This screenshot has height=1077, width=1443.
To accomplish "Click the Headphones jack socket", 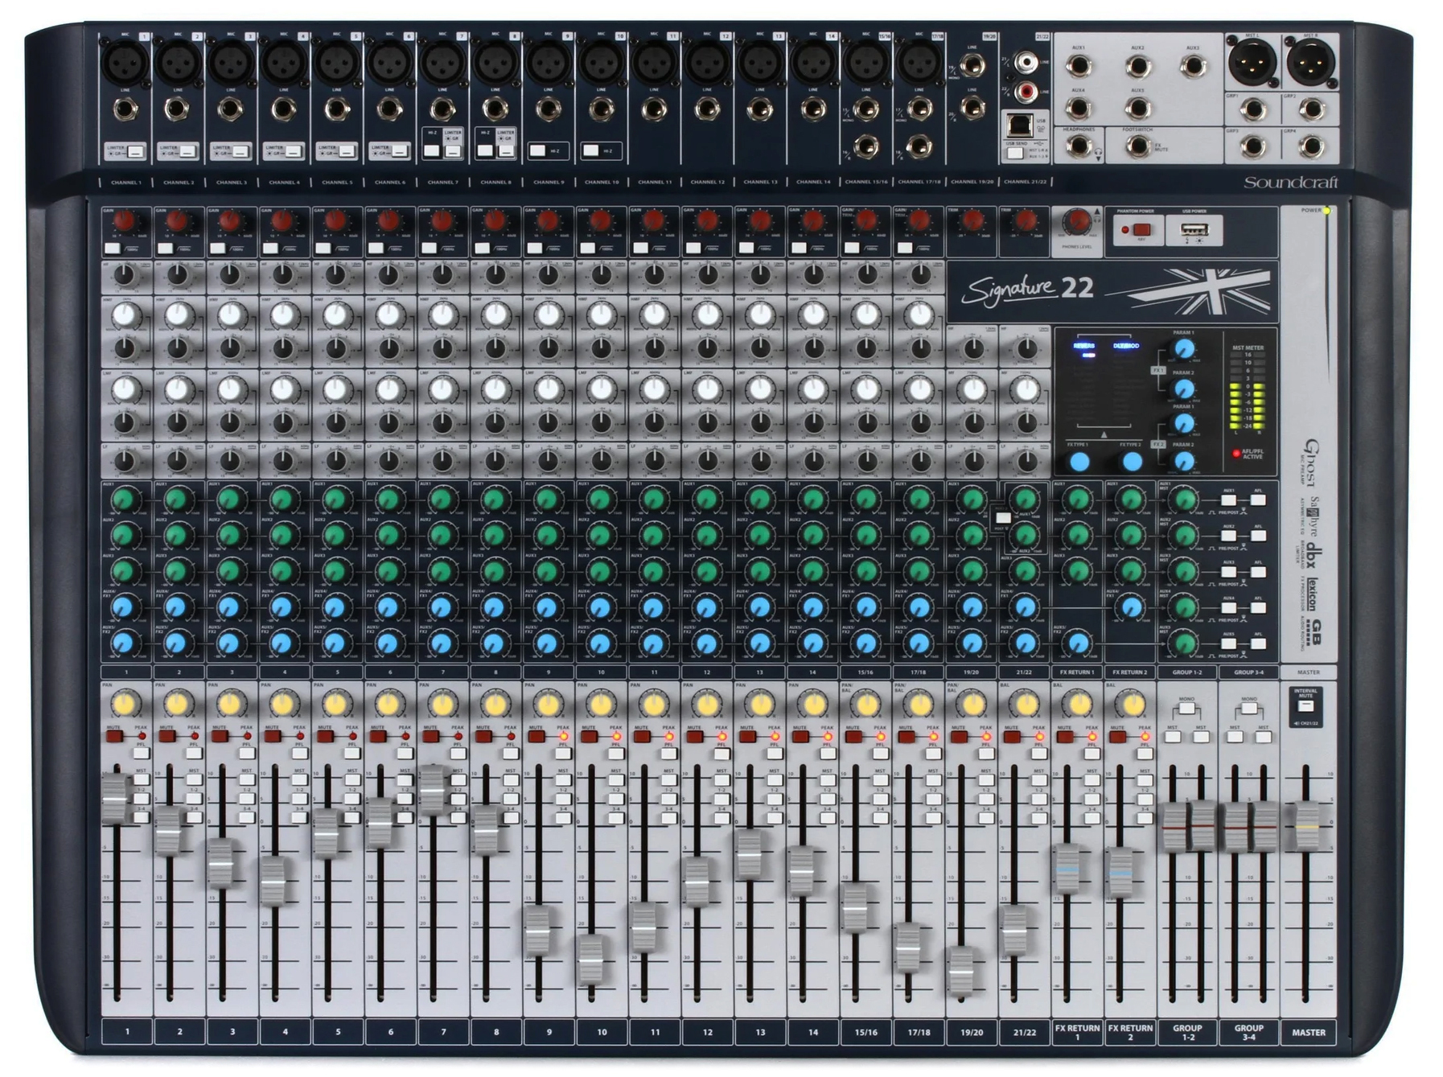I will (1078, 146).
